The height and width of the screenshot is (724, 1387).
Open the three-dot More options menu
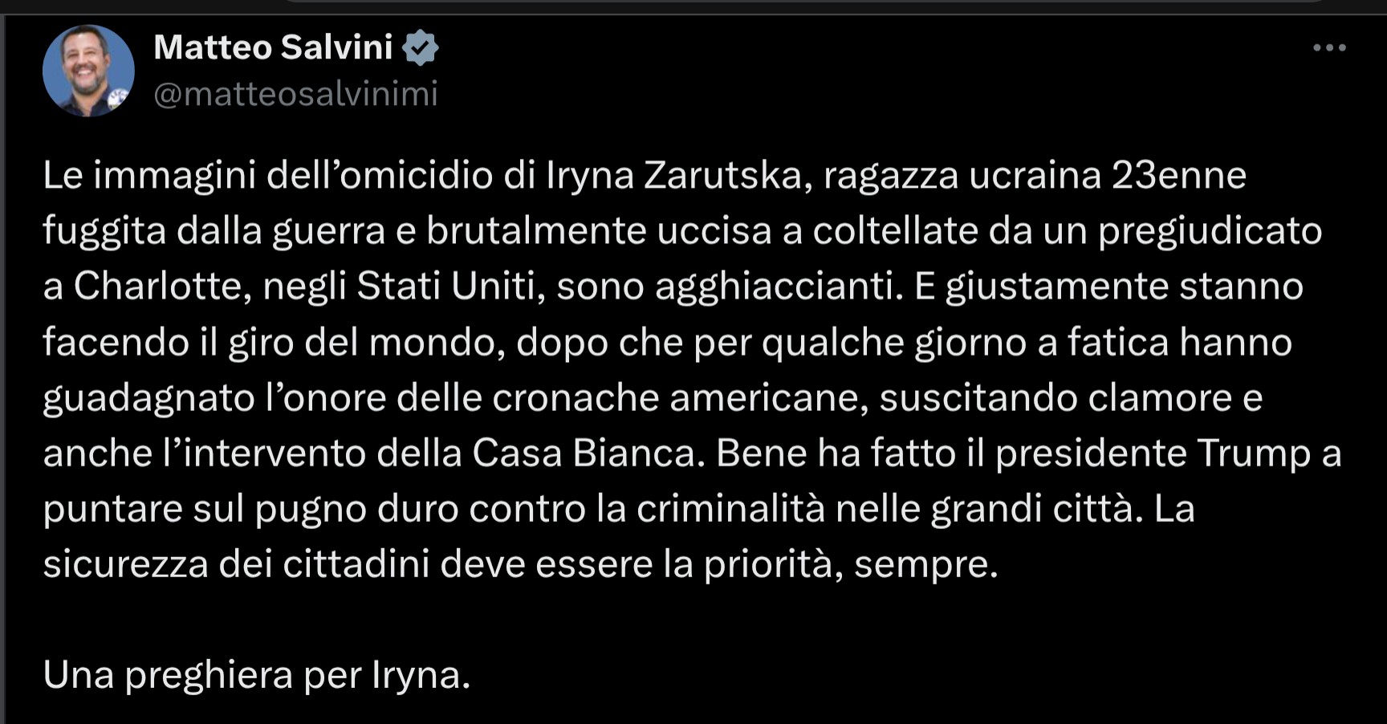(x=1329, y=48)
